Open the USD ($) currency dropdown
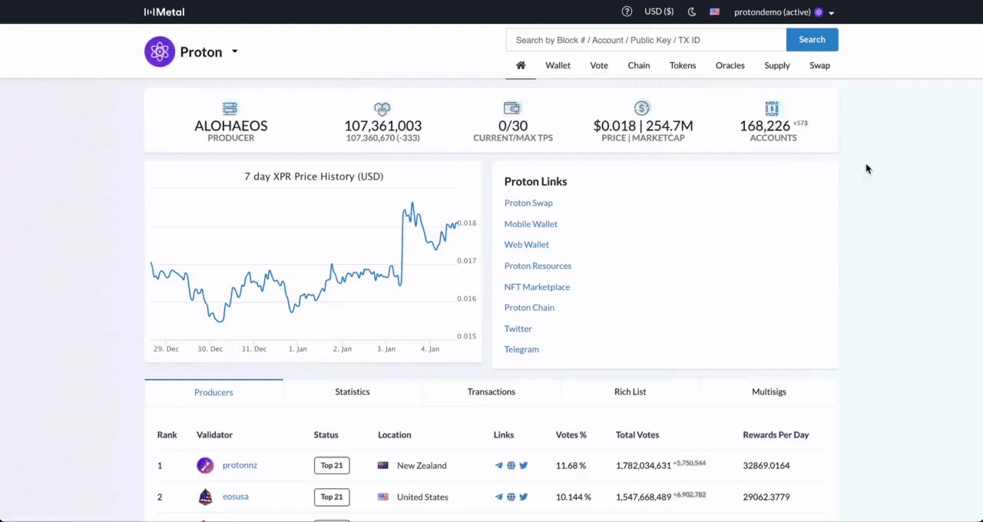The image size is (983, 522). click(x=659, y=12)
